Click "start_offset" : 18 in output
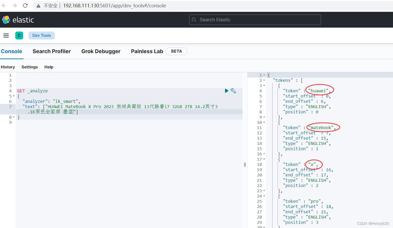Image resolution: width=393 pixels, height=228 pixels. (308, 206)
